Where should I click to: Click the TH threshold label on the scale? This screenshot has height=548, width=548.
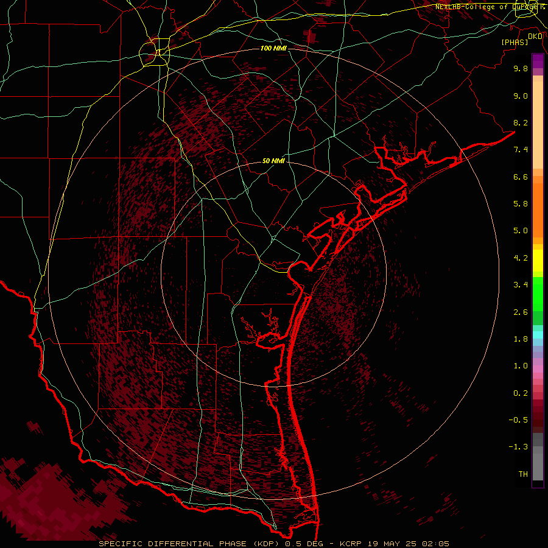point(523,474)
